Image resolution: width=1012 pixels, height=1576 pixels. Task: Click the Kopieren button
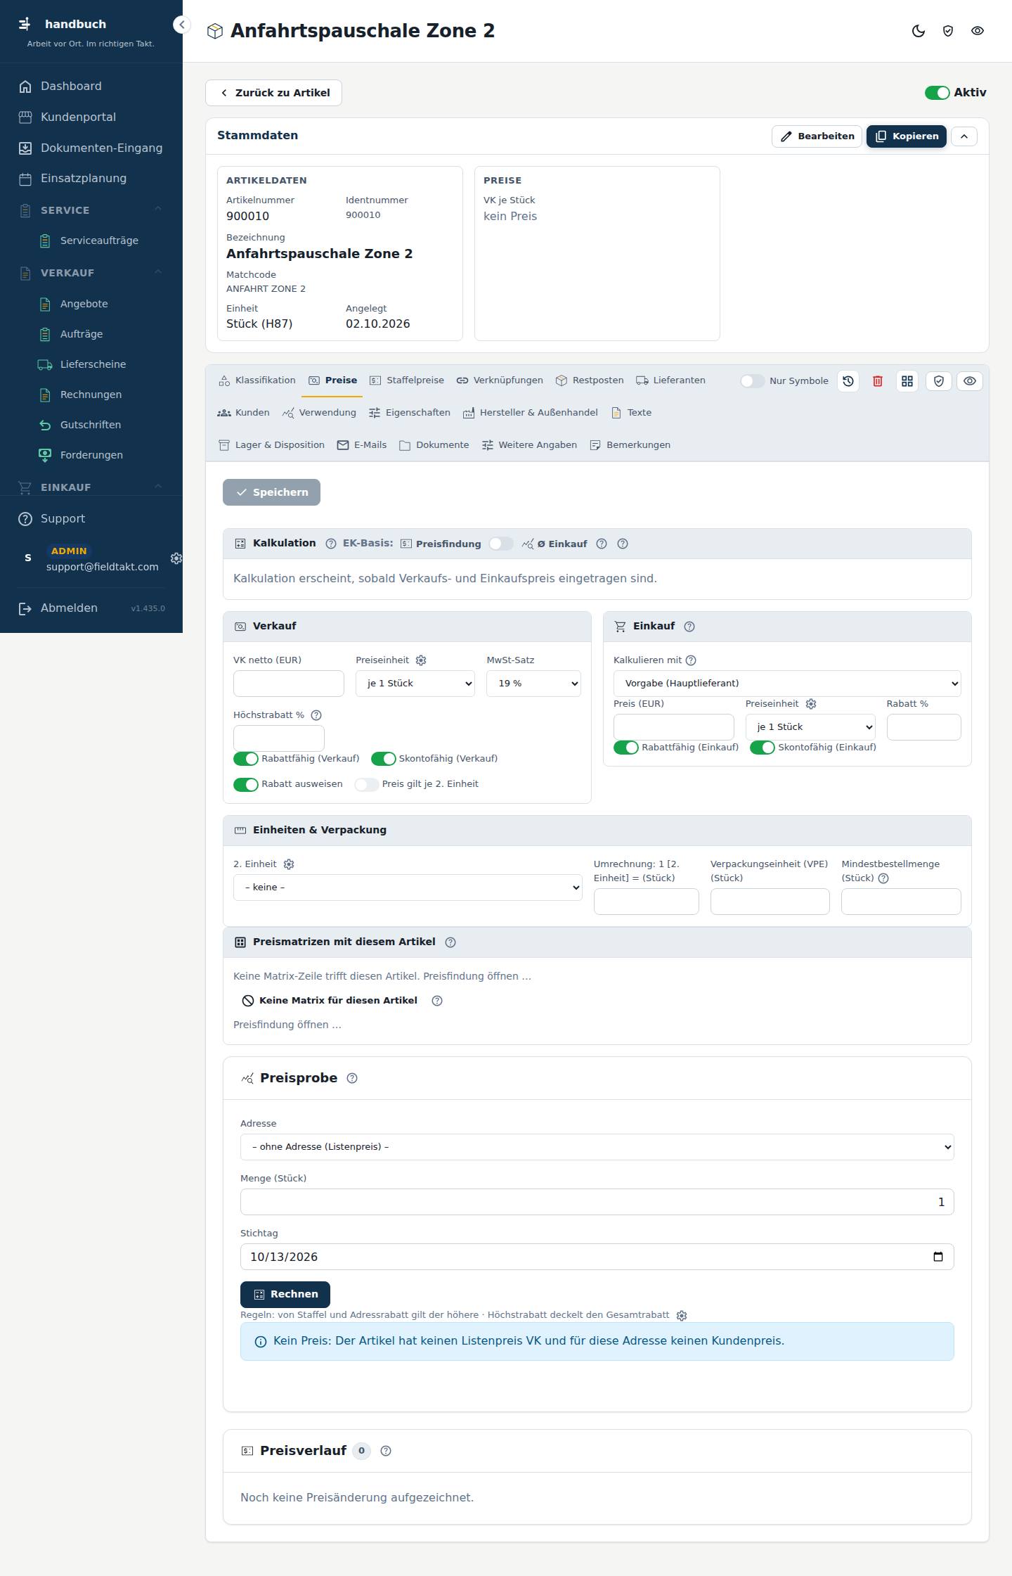pos(907,136)
